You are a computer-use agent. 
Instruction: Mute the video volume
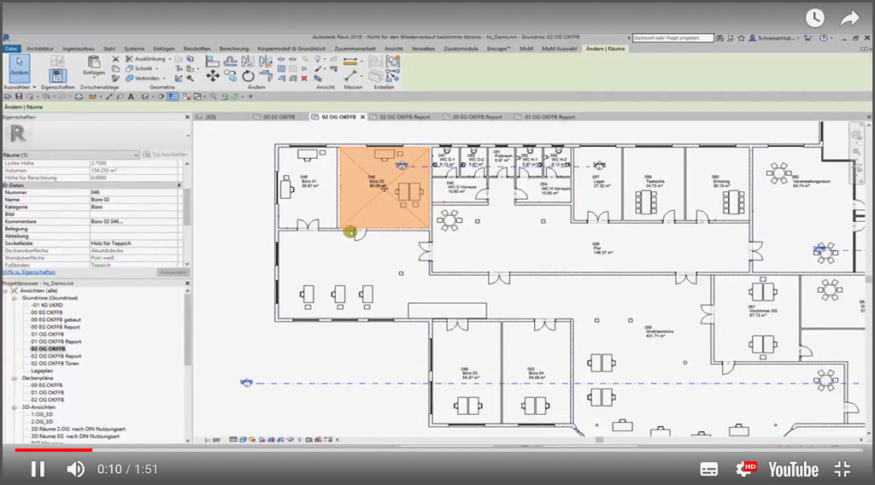[75, 469]
